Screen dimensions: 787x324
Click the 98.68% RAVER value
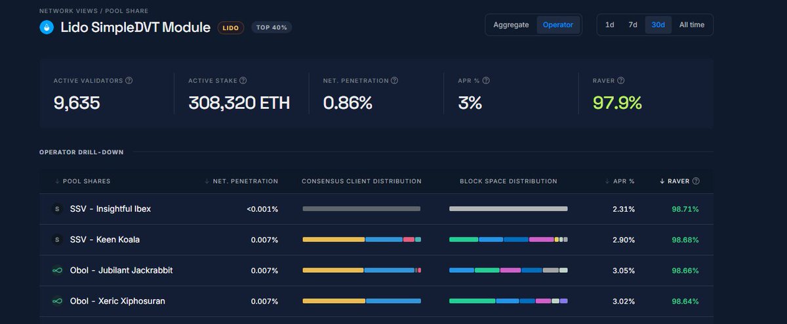click(x=685, y=240)
